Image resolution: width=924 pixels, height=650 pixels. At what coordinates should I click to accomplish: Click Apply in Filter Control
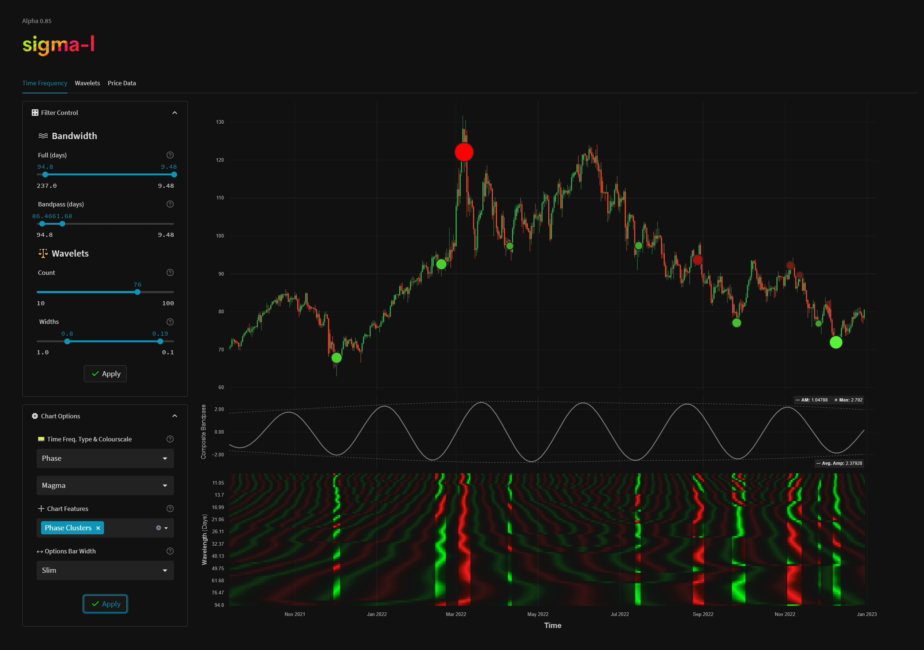[x=105, y=374]
